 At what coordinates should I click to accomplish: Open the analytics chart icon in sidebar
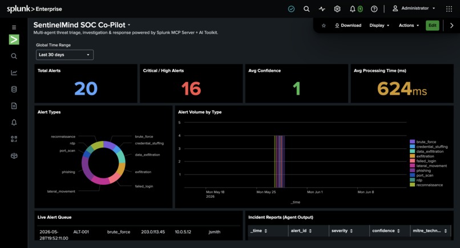point(14,73)
